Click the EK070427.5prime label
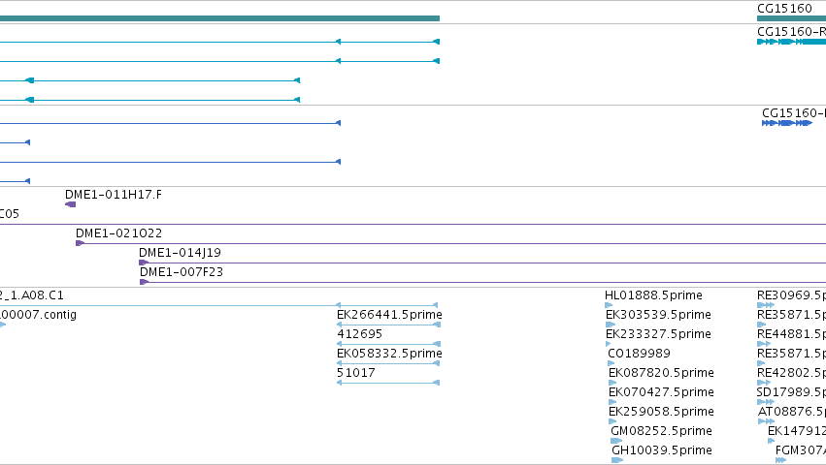 point(661,392)
